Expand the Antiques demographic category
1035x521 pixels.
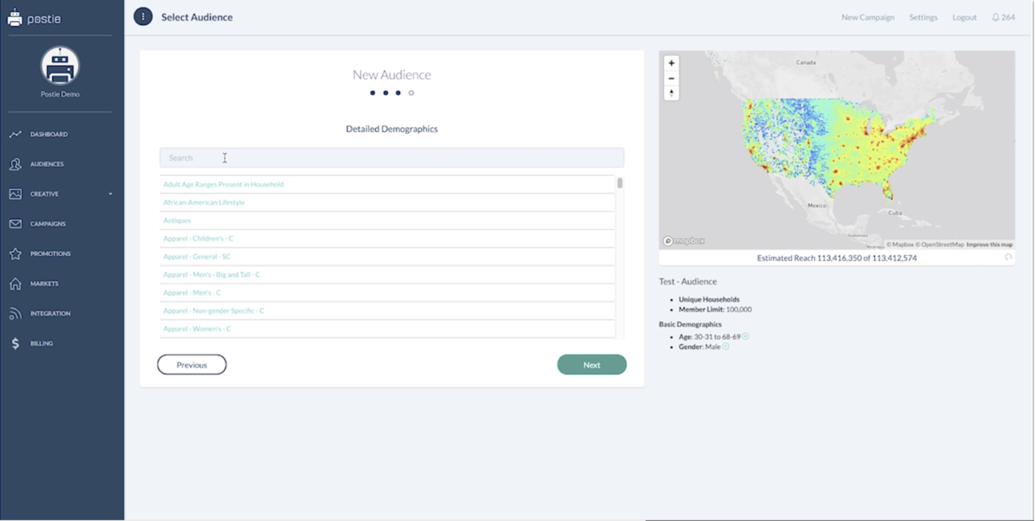[x=177, y=221]
